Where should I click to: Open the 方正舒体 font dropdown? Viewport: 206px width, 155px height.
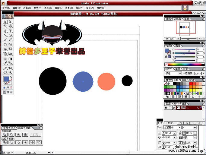tap(180, 128)
